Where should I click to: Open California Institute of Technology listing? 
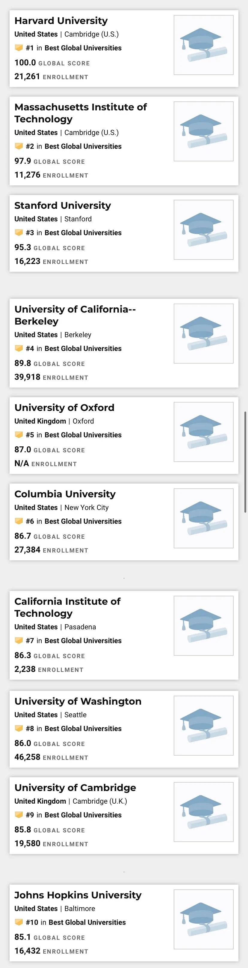click(x=67, y=608)
